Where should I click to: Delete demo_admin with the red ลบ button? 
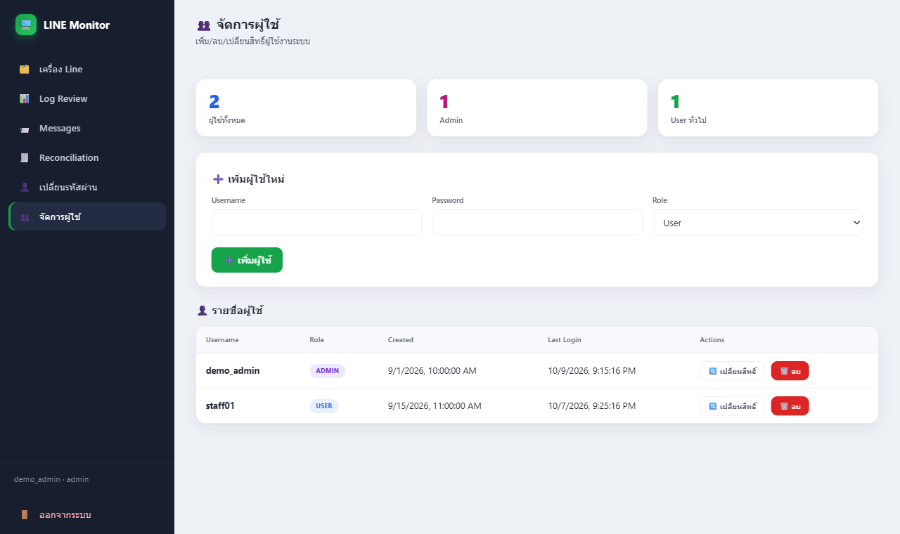click(790, 371)
